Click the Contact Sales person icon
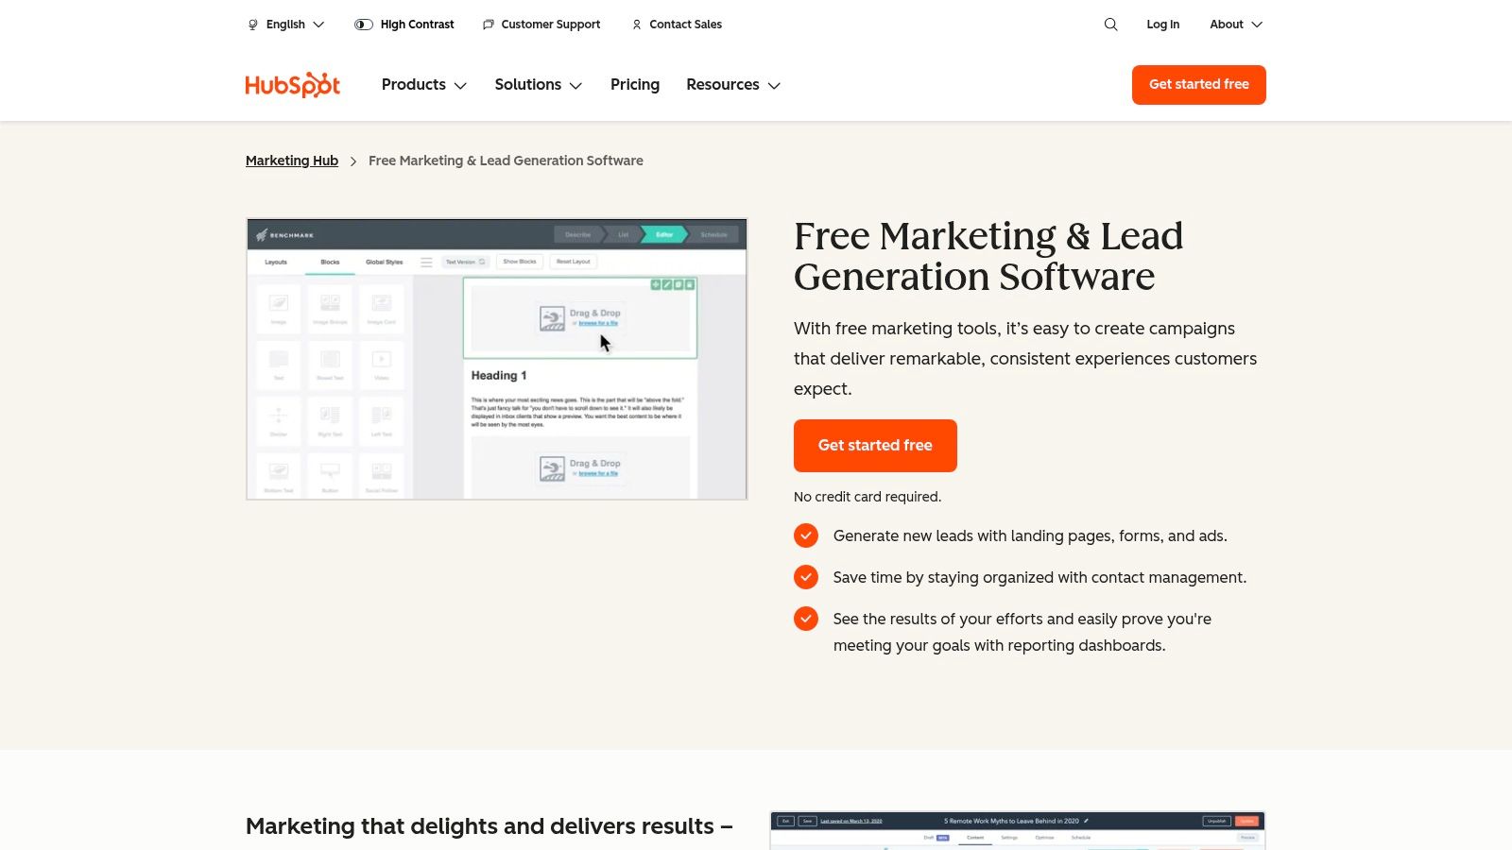Viewport: 1512px width, 850px height. [637, 25]
